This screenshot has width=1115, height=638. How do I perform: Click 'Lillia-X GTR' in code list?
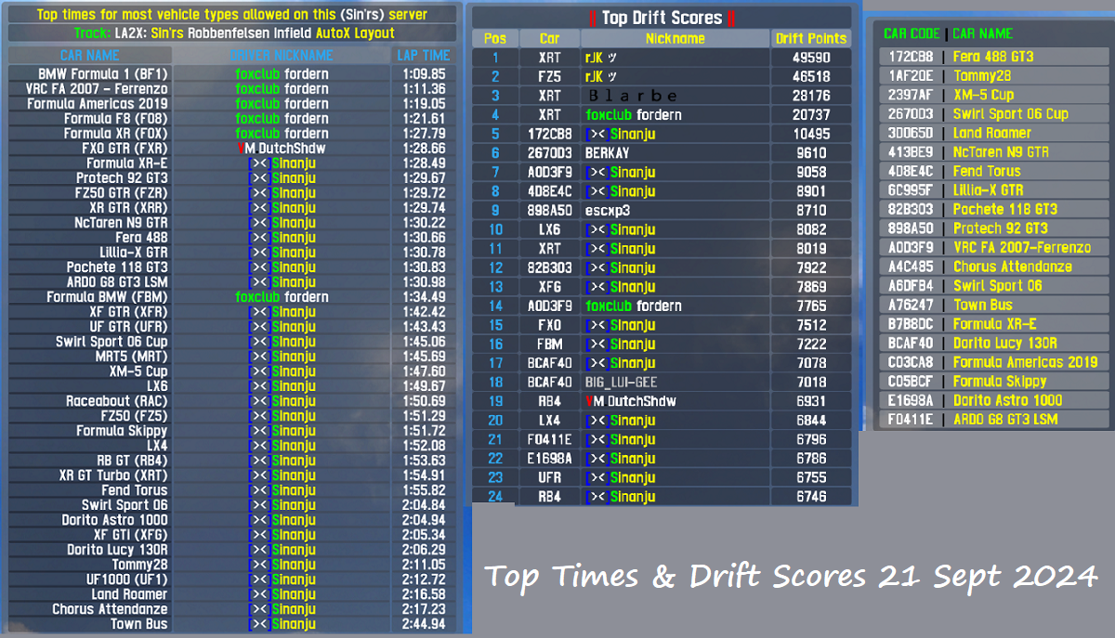pyautogui.click(x=989, y=190)
